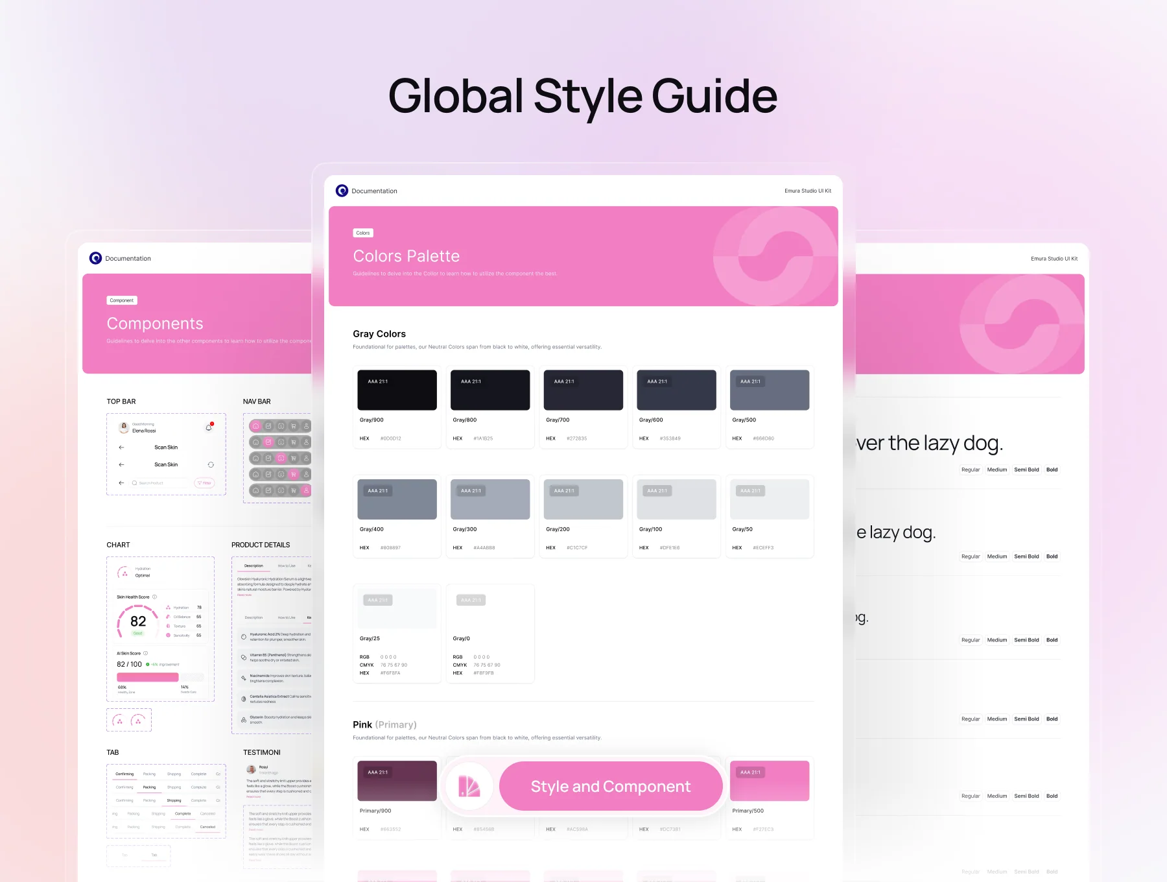
Task: Click the Gray/50 color swatch
Action: pyautogui.click(x=770, y=499)
